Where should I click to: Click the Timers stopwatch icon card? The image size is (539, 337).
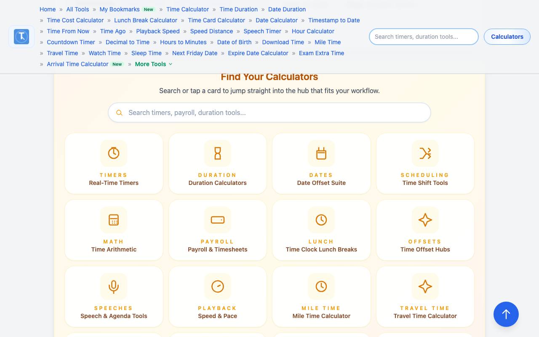pos(114,163)
